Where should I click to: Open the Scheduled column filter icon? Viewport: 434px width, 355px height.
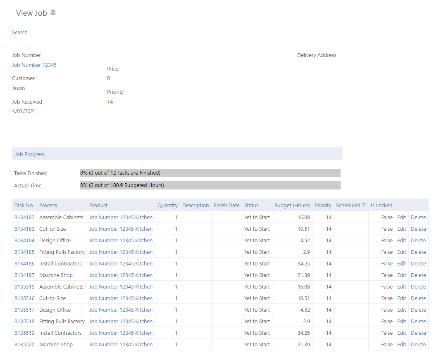364,205
